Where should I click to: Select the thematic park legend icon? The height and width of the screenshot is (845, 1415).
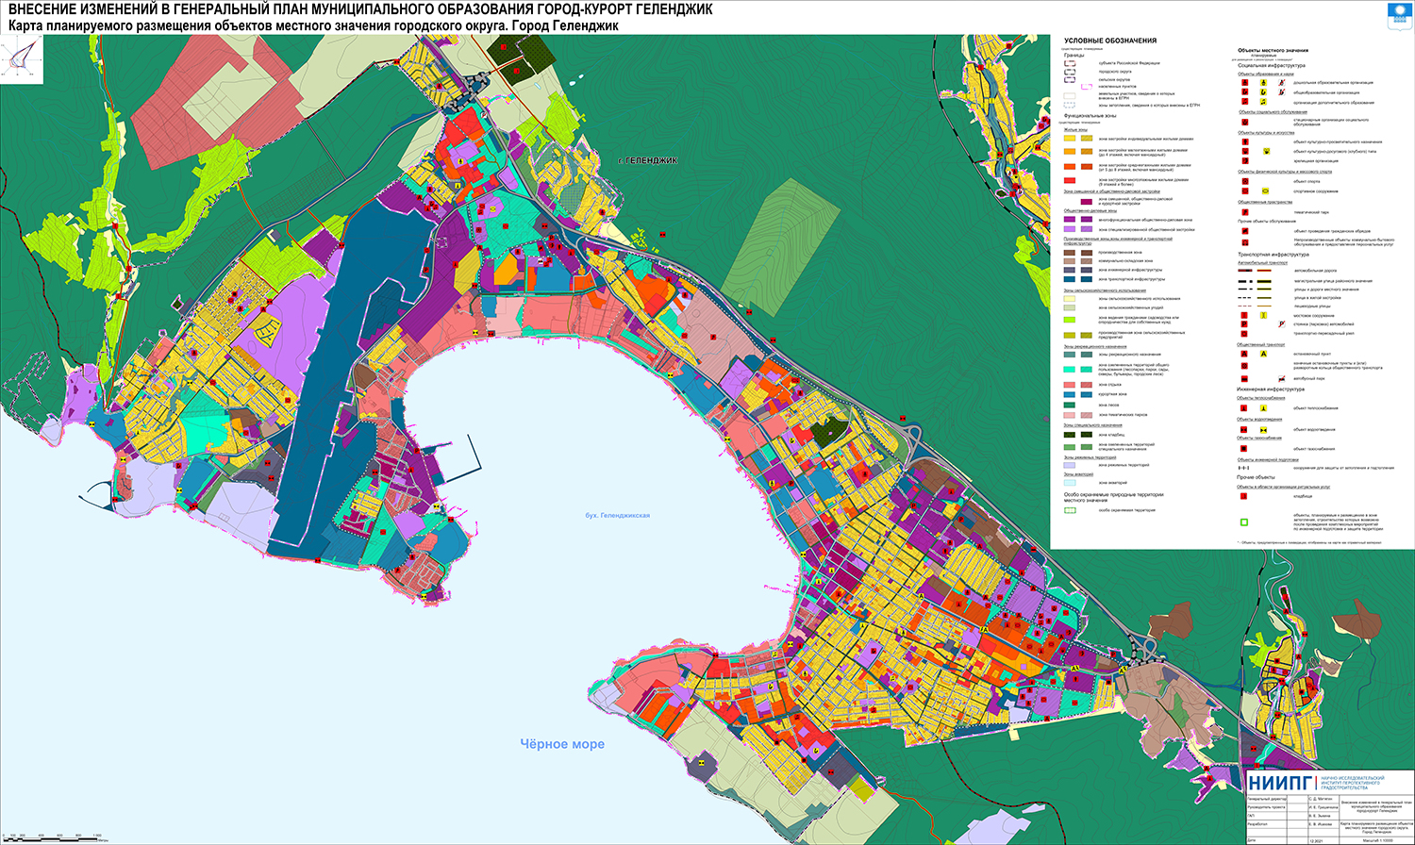(x=1245, y=212)
